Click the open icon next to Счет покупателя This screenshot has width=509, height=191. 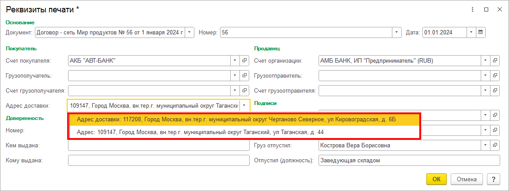pos(245,61)
